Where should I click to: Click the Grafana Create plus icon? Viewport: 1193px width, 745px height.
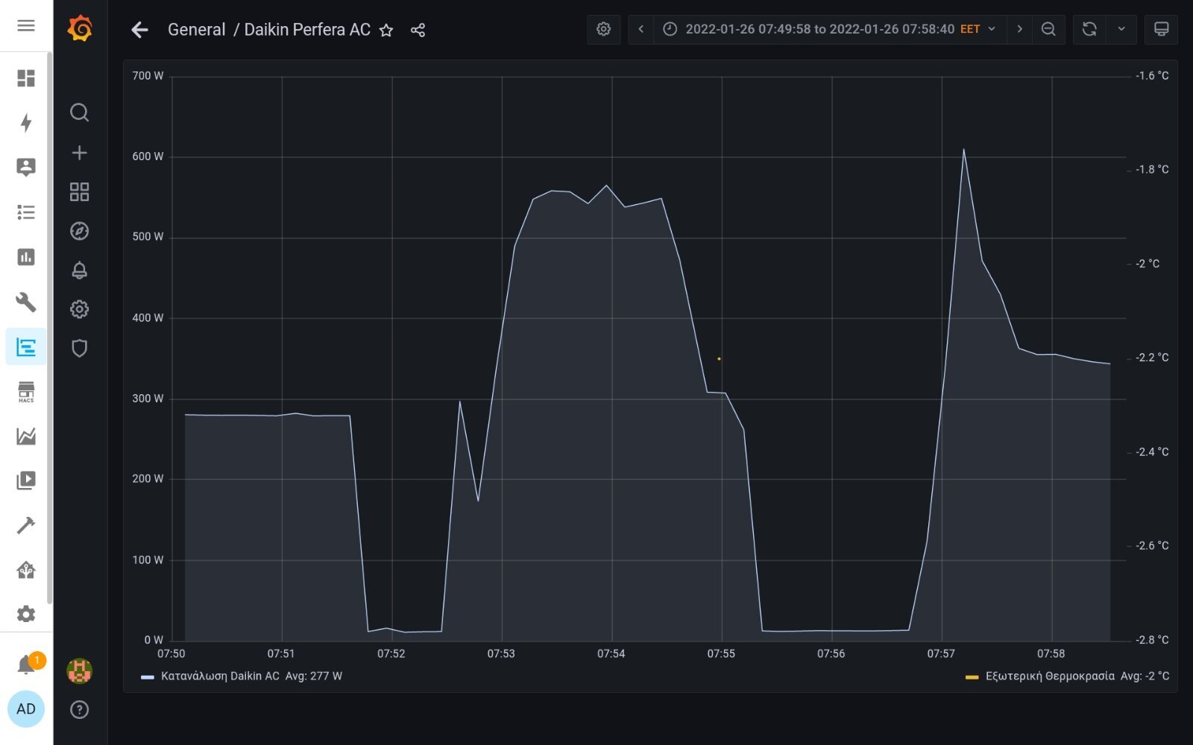80,153
